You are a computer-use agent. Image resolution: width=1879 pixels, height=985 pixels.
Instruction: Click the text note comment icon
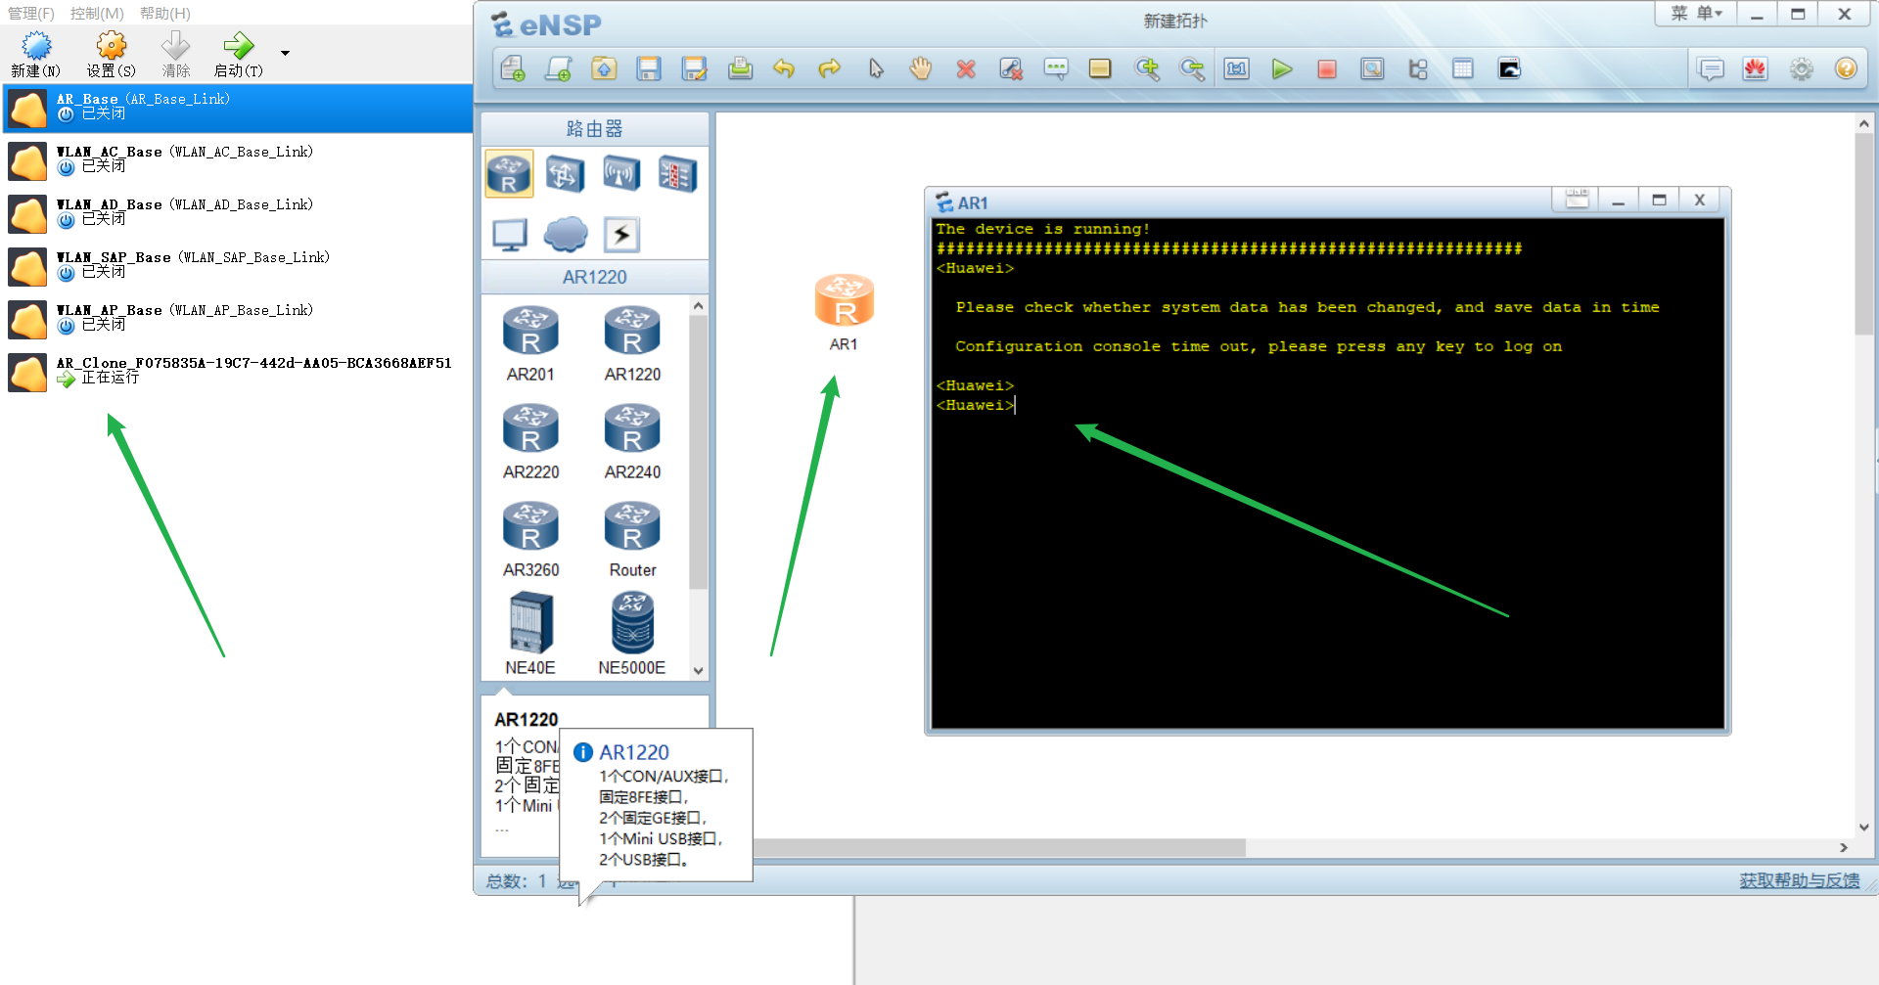(1056, 69)
